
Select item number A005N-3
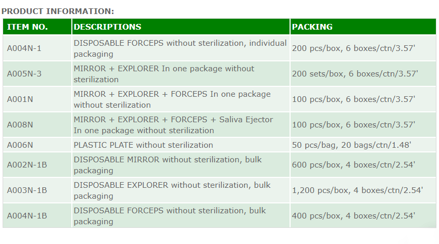[24, 74]
